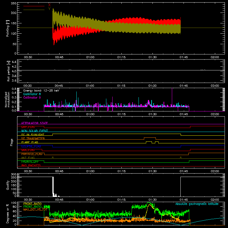
Task: Select the olive Y legend label
Action: pyautogui.click(x=49, y=9)
